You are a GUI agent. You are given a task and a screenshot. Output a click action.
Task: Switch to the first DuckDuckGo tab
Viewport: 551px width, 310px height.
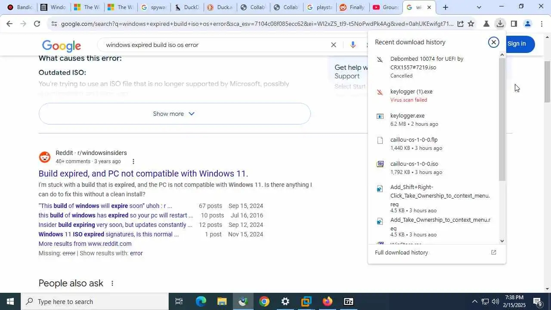click(x=187, y=7)
